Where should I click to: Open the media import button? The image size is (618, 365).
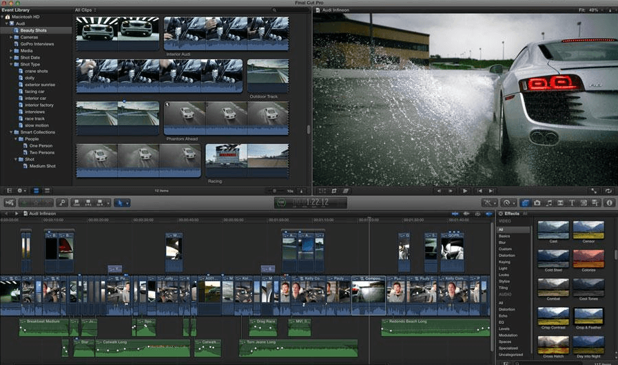point(10,202)
